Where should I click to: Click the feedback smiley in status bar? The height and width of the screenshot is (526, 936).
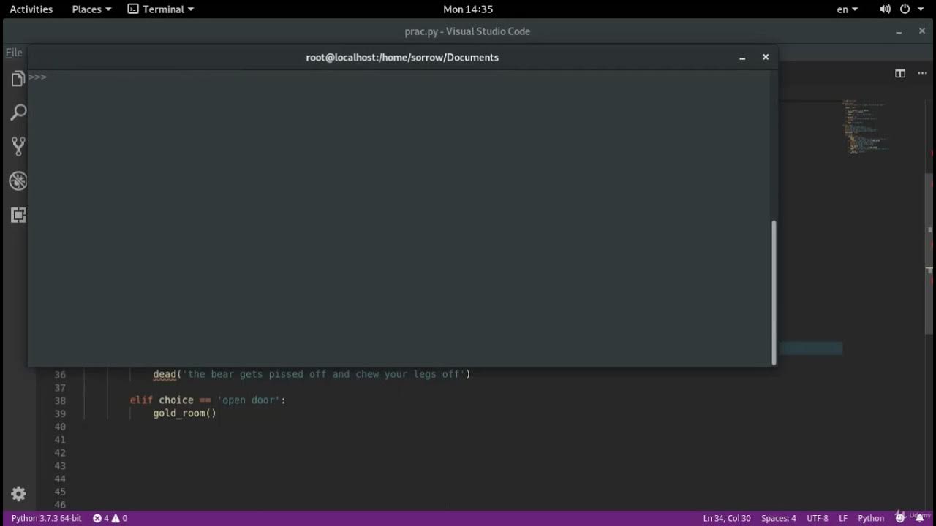pos(900,518)
